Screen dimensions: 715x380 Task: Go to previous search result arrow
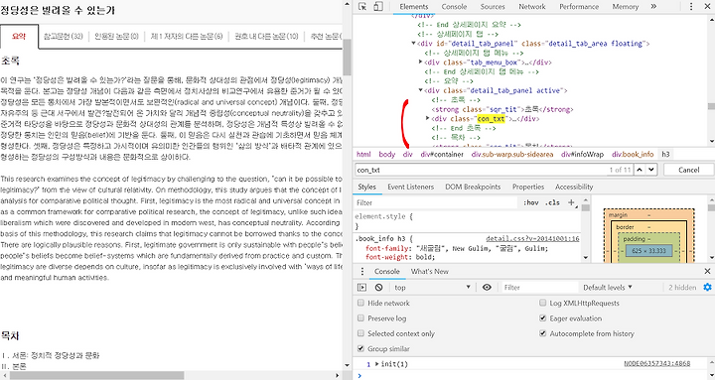(640, 170)
